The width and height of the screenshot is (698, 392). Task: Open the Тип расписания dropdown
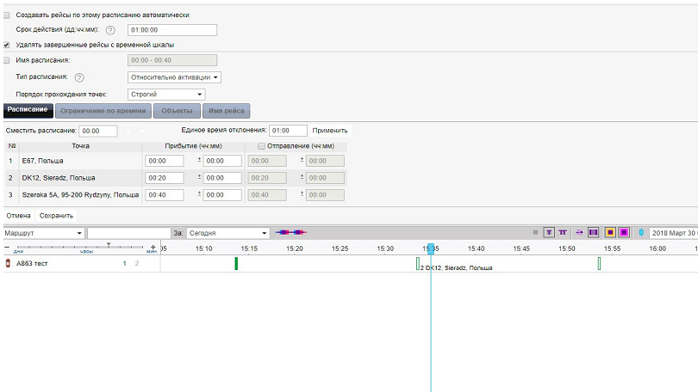click(x=175, y=77)
